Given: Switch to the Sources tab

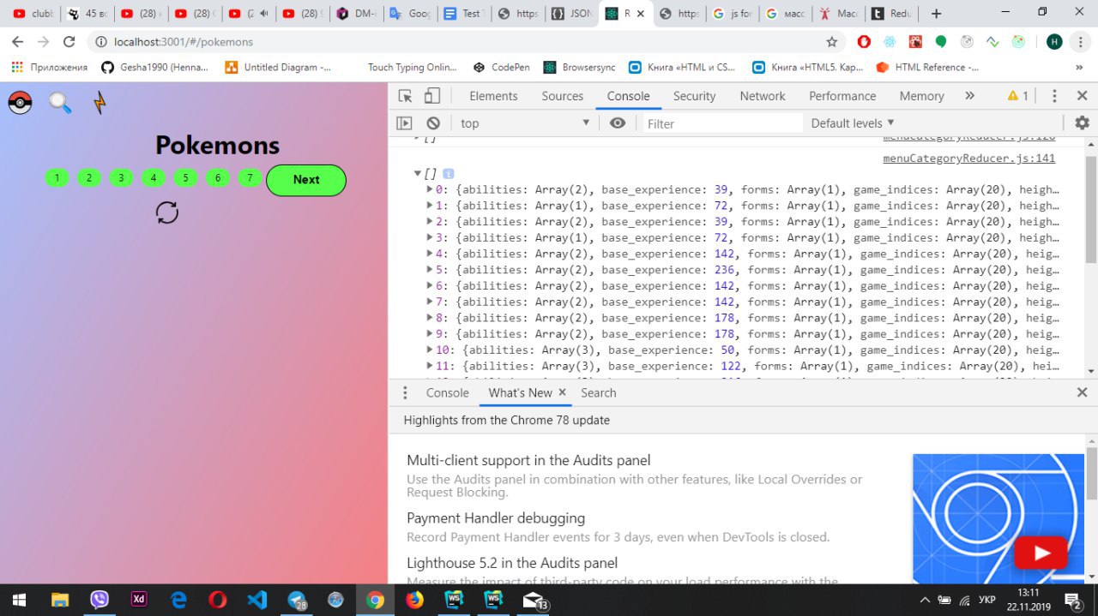Looking at the screenshot, I should point(563,96).
